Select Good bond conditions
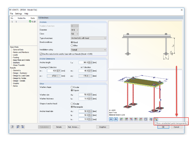Viewport: 194px width, 146px height. pyautogui.click(x=72, y=42)
